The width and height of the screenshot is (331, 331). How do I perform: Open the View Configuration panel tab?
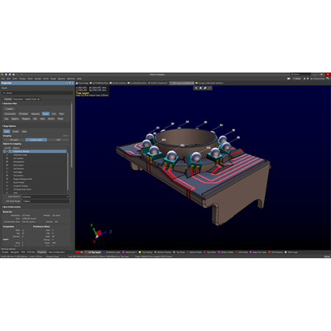57,252
